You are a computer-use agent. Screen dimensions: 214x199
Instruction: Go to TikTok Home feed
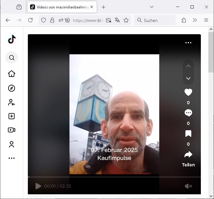point(12,74)
